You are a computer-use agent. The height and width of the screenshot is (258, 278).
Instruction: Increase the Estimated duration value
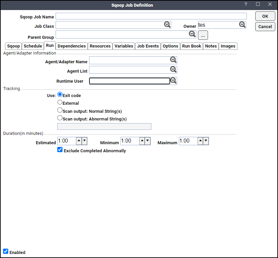pyautogui.click(x=79, y=141)
